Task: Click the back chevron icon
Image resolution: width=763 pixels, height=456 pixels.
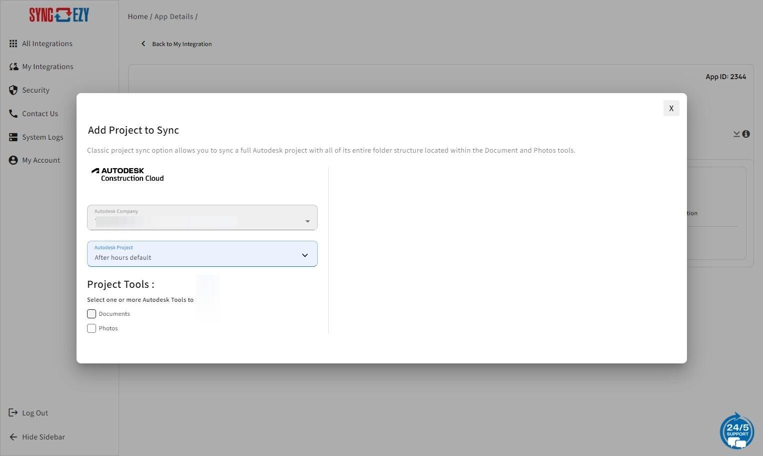Action: pos(144,44)
